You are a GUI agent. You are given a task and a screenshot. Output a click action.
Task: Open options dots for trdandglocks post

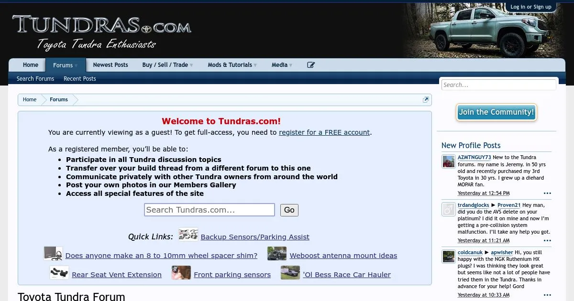click(547, 241)
